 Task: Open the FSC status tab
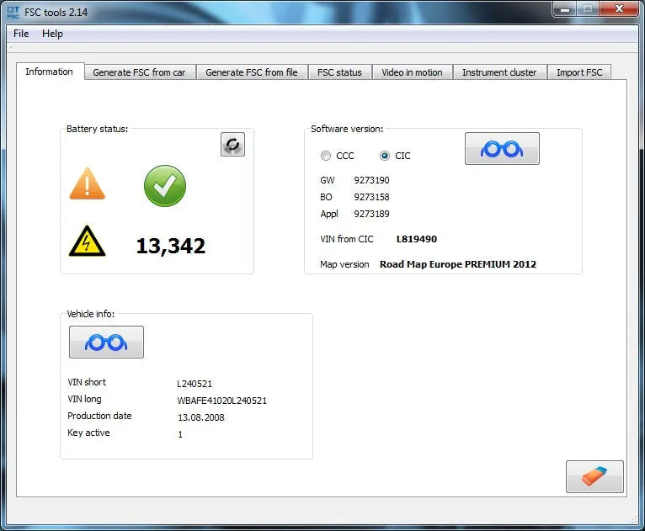(x=339, y=72)
